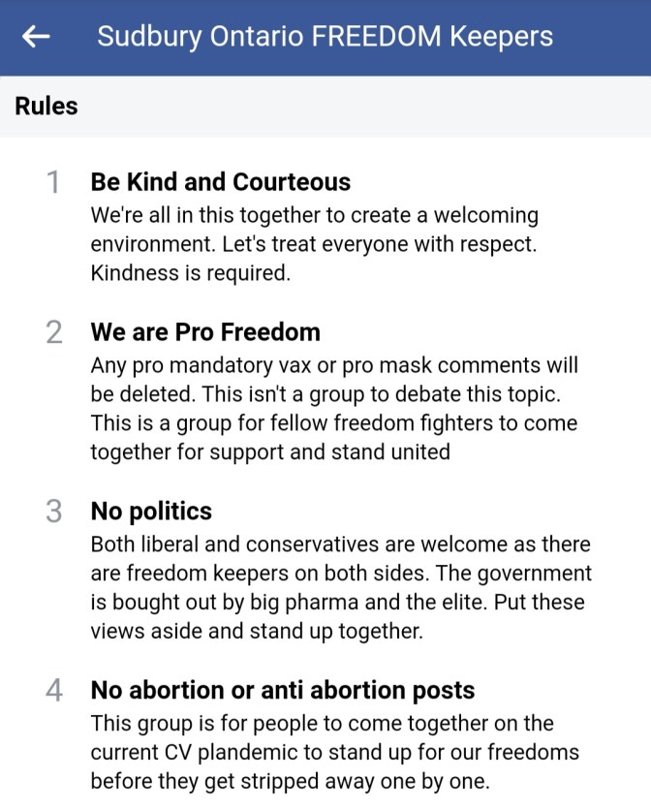Viewport: 651px width, 809px height.
Task: Click the line starting 'Both liberal and conservatives'
Action: coord(340,545)
